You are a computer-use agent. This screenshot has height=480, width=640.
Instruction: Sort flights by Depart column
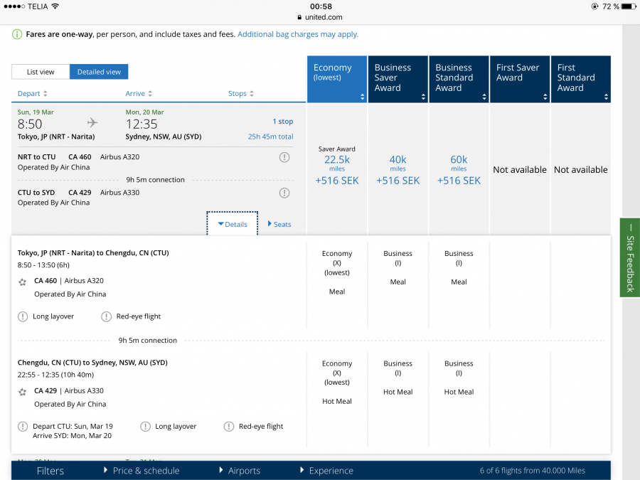[x=33, y=94]
